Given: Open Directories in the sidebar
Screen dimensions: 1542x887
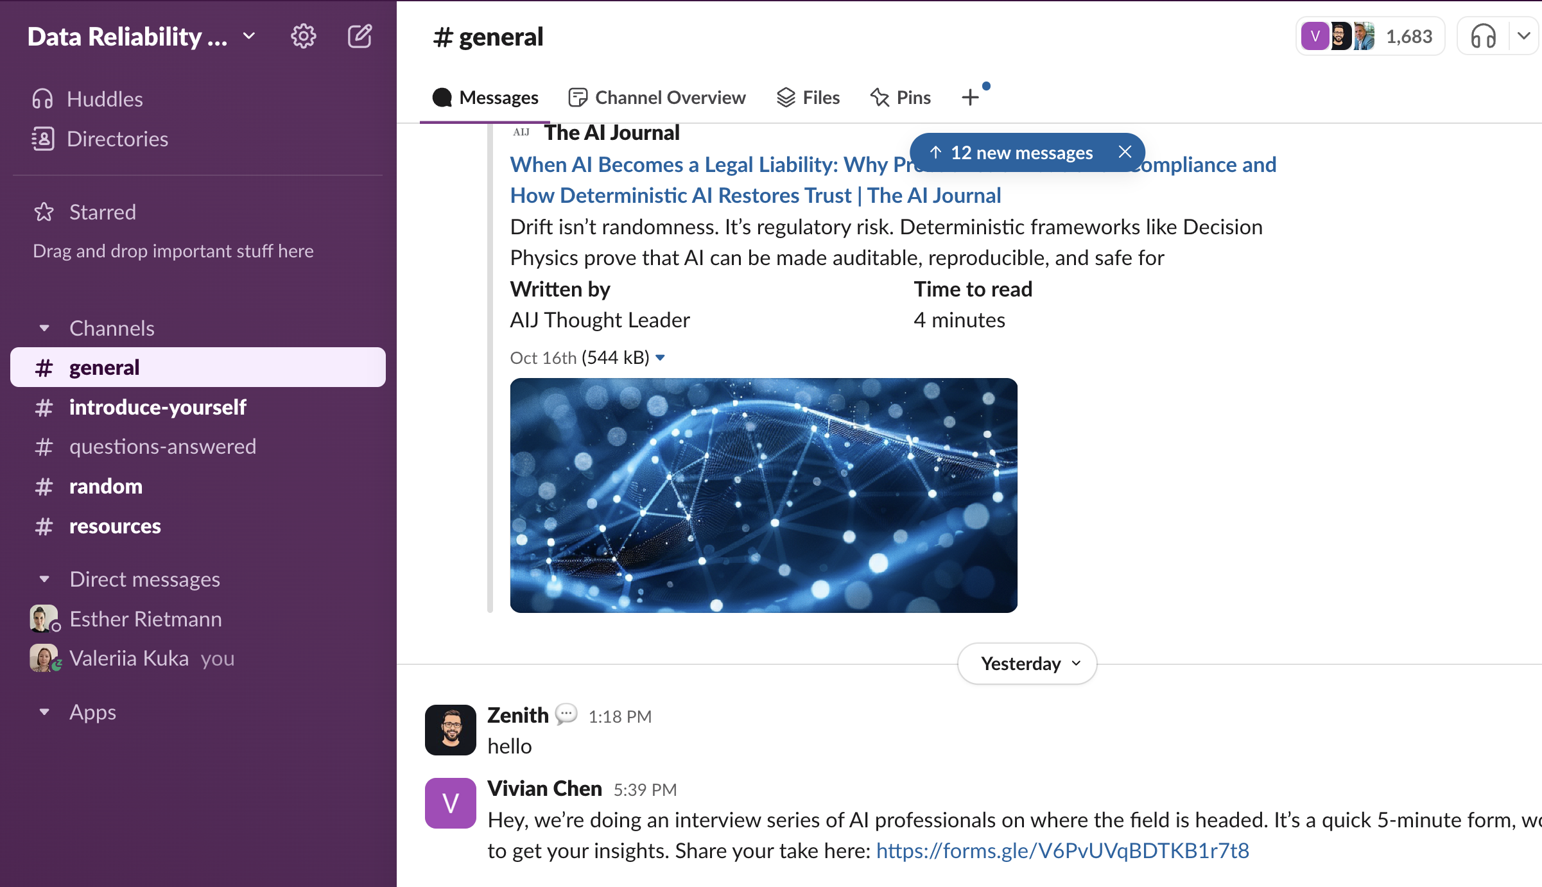Looking at the screenshot, I should coord(117,139).
